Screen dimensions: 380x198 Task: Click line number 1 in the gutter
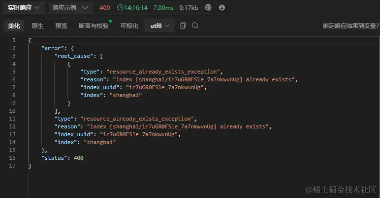click(x=14, y=40)
